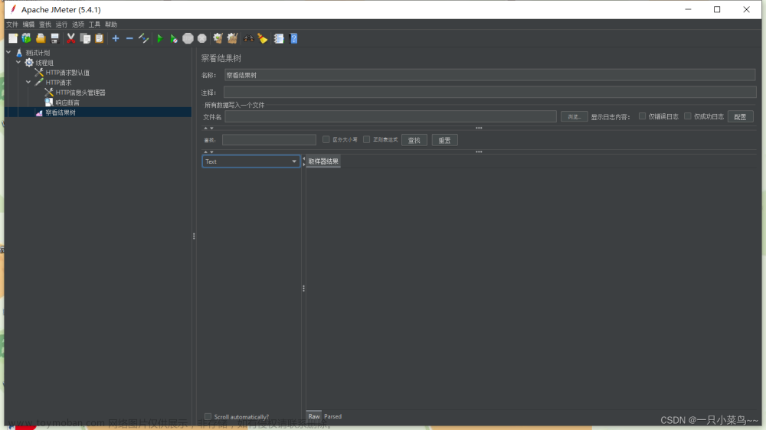Click the 重置 button
The image size is (766, 430).
pos(444,140)
